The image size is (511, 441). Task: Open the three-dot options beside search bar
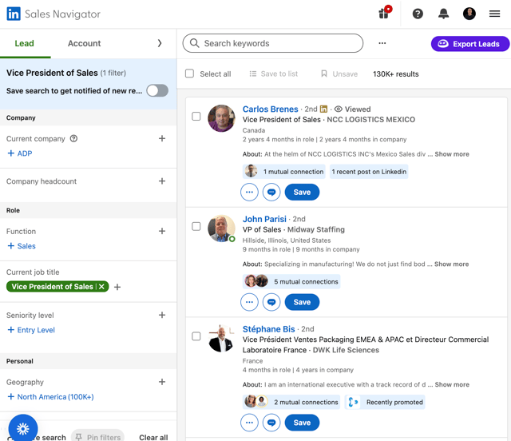[x=382, y=43]
